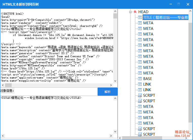Click the meta name="keywords" line
Screen dimensions: 193x140
57,47
